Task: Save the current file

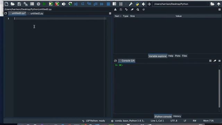Action: click(19, 4)
